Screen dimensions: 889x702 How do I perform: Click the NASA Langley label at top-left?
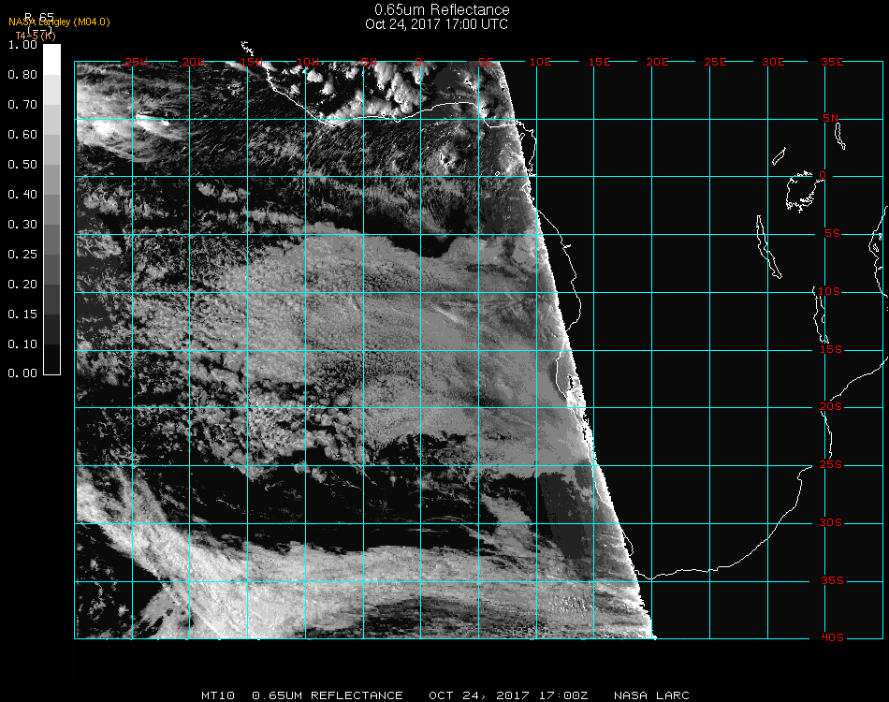(x=59, y=22)
